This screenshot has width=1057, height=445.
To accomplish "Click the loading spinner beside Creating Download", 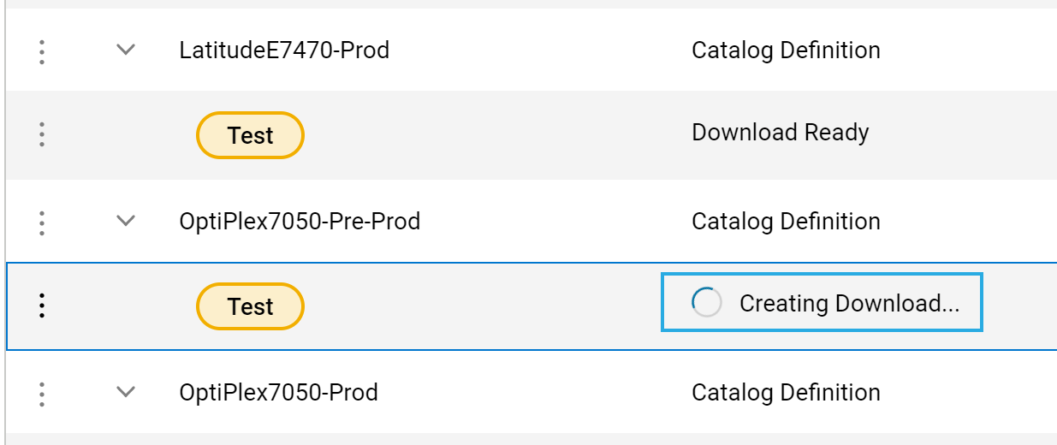I will [x=707, y=302].
